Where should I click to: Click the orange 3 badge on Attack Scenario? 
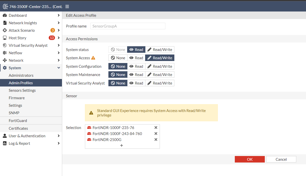coord(53,30)
